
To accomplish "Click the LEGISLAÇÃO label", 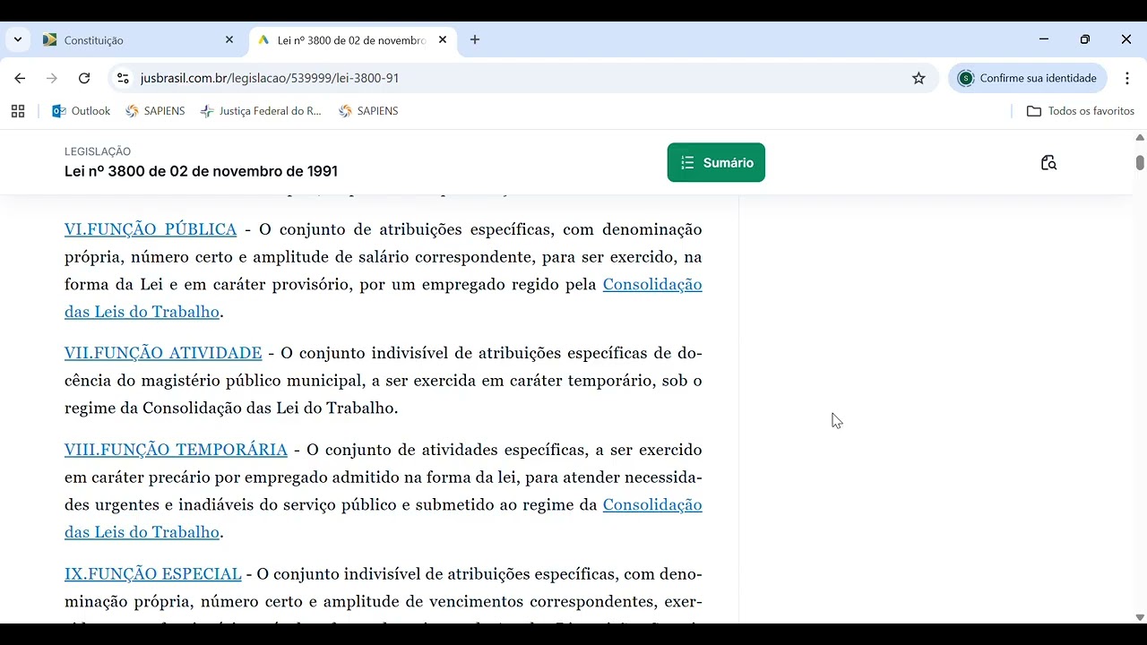I will point(98,151).
